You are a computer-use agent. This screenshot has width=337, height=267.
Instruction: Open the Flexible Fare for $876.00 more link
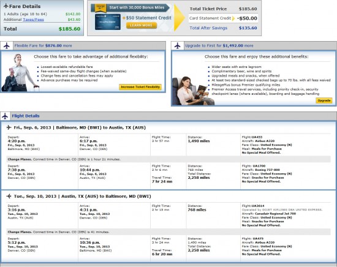(x=44, y=46)
